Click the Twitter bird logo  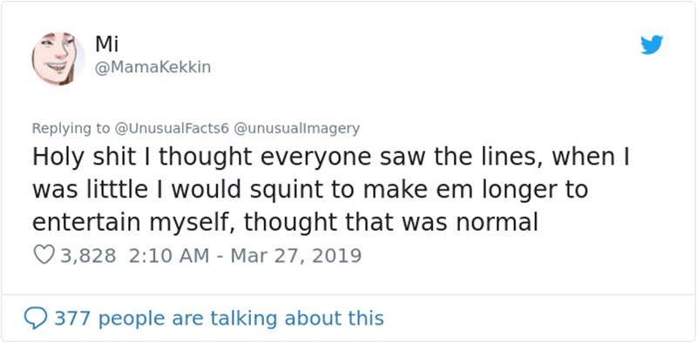click(652, 45)
